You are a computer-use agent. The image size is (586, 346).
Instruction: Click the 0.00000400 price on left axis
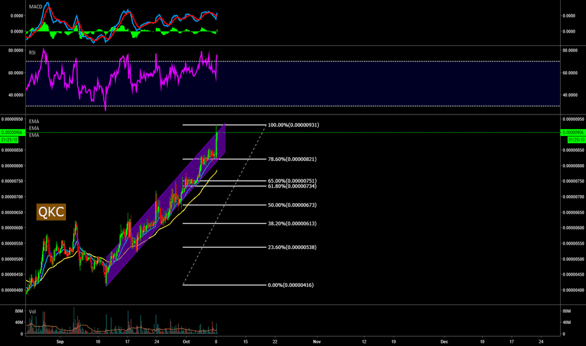[x=12, y=290]
